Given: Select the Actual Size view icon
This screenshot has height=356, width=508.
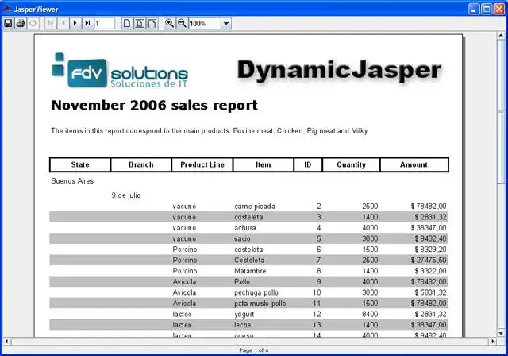Looking at the screenshot, I should click(127, 23).
